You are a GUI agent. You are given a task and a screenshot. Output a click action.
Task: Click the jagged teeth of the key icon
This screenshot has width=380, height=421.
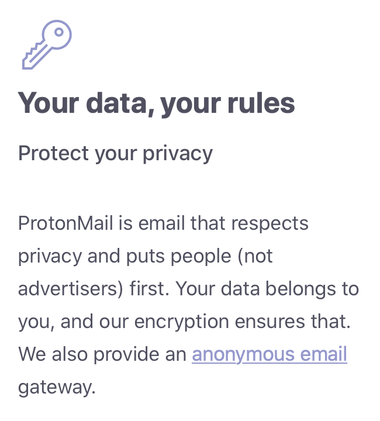pyautogui.click(x=33, y=54)
